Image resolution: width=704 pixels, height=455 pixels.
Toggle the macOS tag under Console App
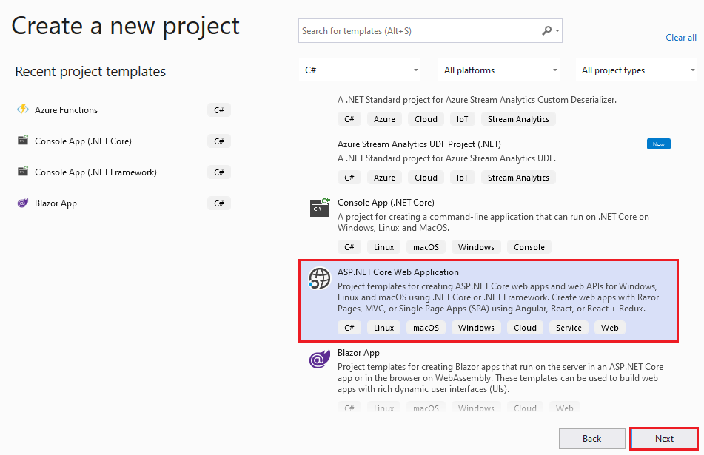[x=426, y=246]
